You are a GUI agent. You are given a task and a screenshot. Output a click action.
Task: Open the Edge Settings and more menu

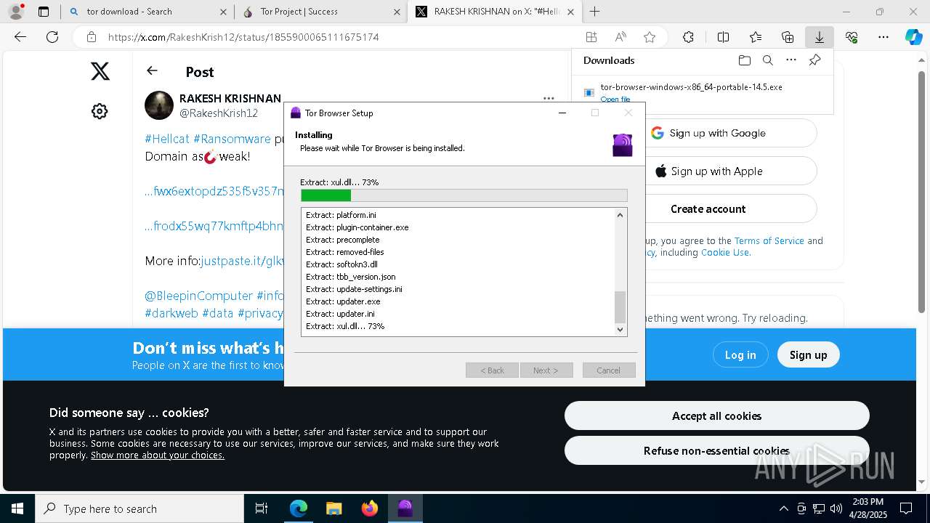click(883, 37)
